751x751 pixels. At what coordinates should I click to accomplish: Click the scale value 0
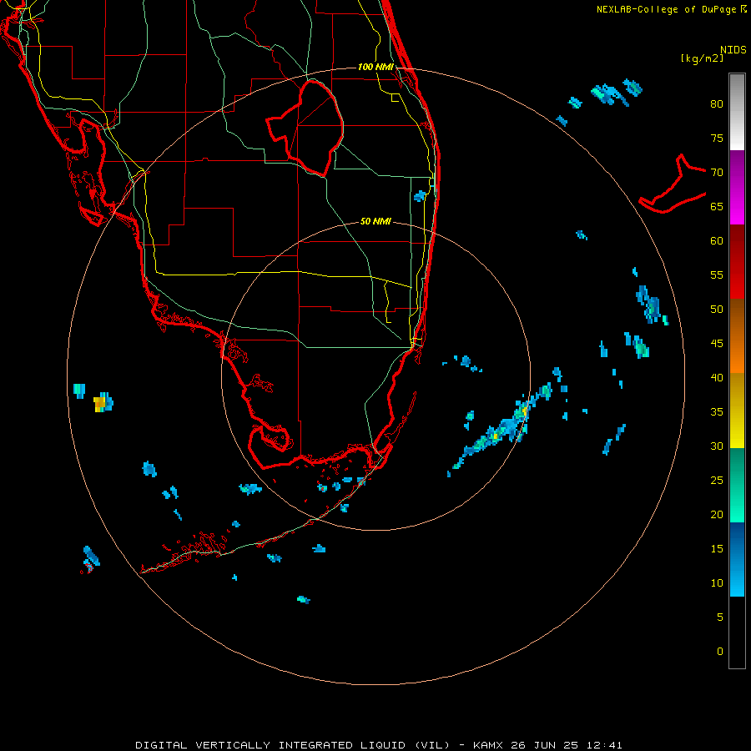(x=720, y=652)
